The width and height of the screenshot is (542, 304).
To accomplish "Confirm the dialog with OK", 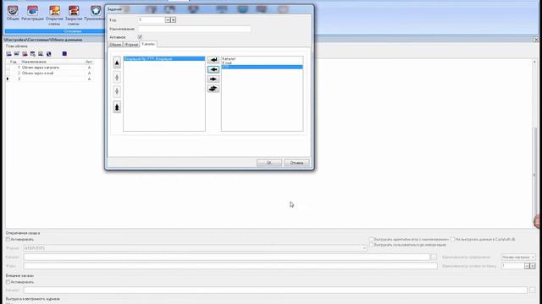I will 269,163.
